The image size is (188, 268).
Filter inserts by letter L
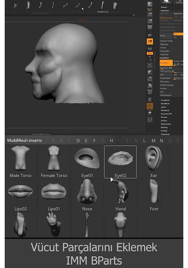[144, 141]
